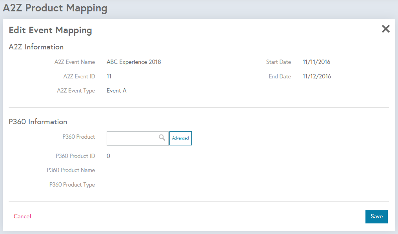398x234 pixels.
Task: Click the 'A2Z Event Type' label
Action: [x=76, y=91]
